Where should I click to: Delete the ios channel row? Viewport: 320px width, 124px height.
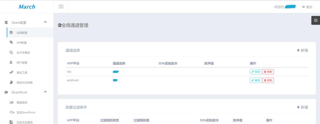pos(268,72)
